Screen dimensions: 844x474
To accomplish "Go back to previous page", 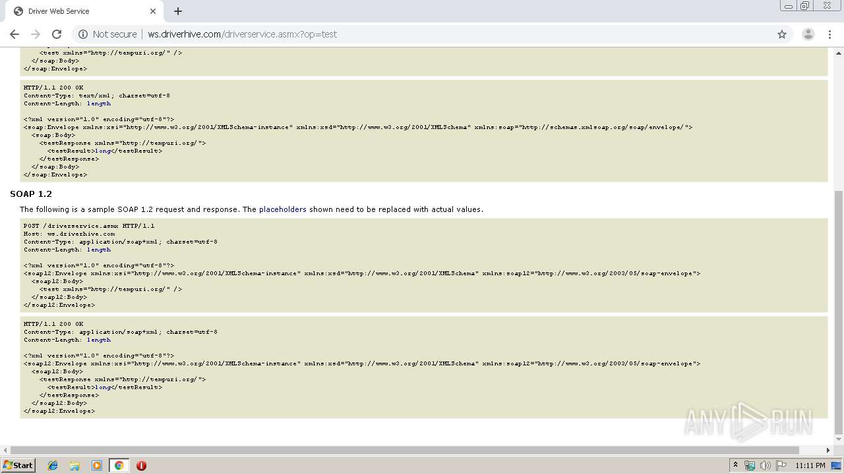I will pos(15,34).
